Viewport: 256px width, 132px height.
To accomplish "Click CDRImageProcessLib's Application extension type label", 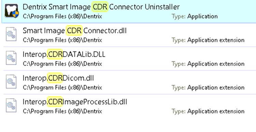I will tap(208, 111).
